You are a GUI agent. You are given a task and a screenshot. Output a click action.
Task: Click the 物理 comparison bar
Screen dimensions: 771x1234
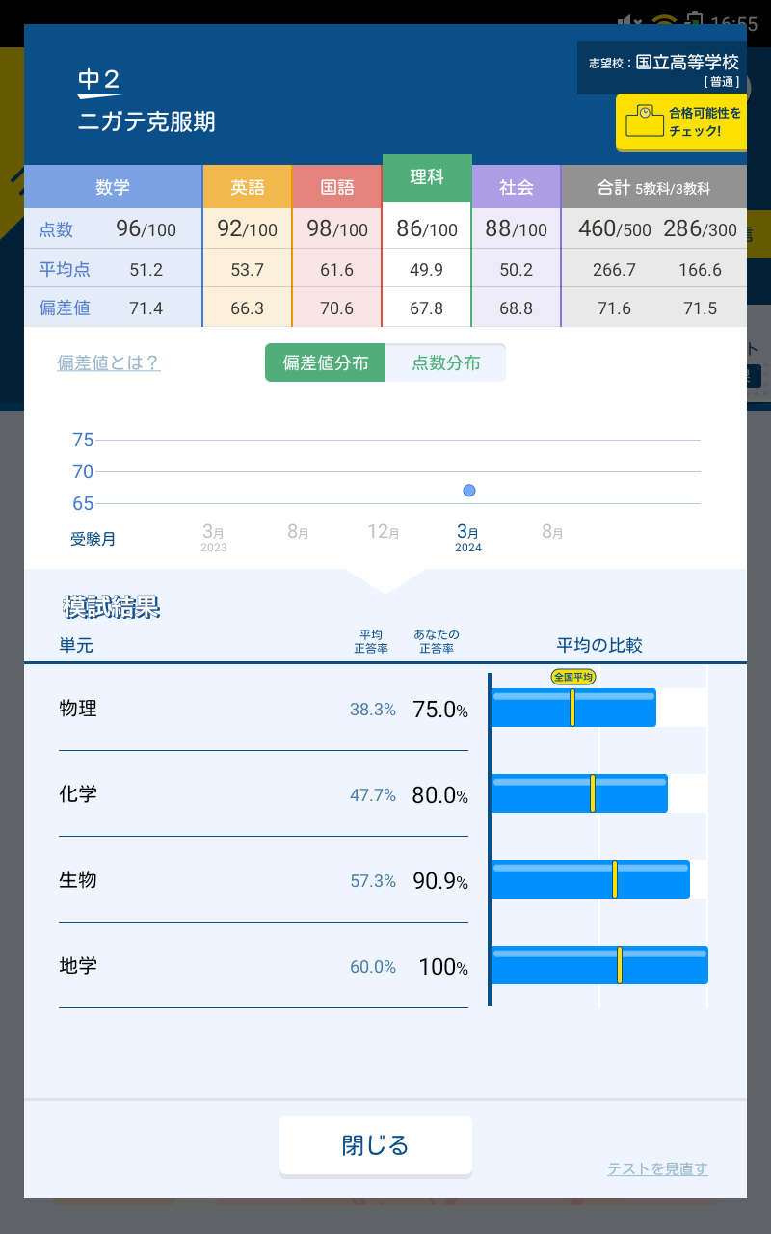pyautogui.click(x=573, y=708)
